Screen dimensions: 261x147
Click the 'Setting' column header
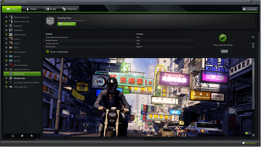49,34
